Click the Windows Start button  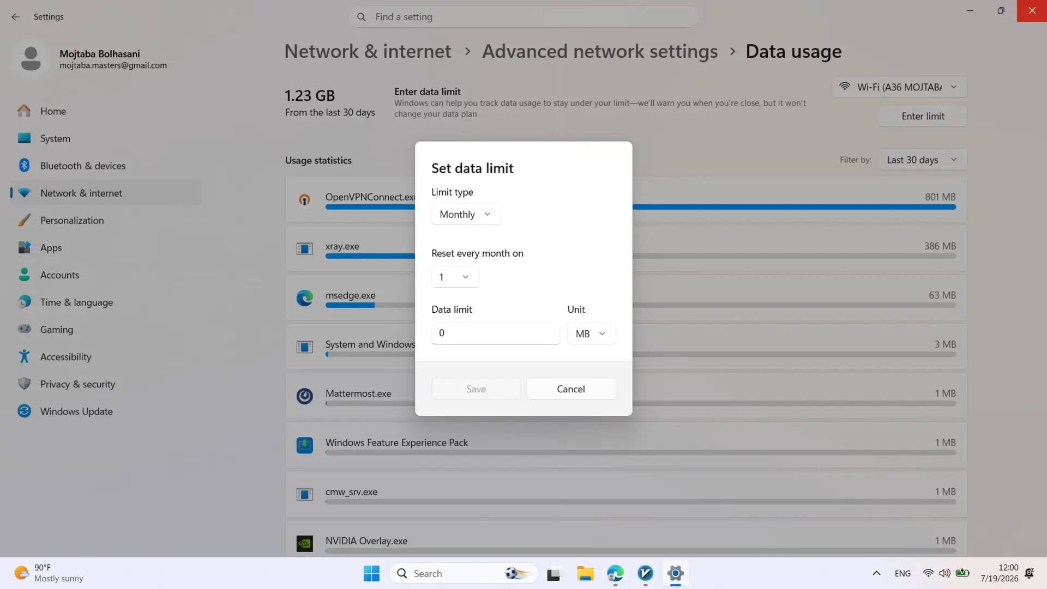click(371, 573)
